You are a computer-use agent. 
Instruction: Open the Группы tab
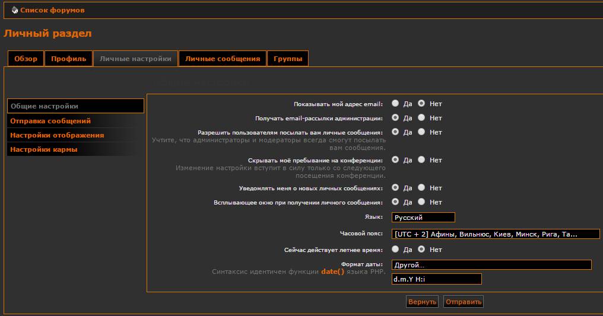(288, 59)
